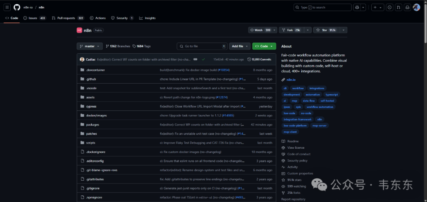Click the Code of conduct heart icon

pyautogui.click(x=283, y=154)
